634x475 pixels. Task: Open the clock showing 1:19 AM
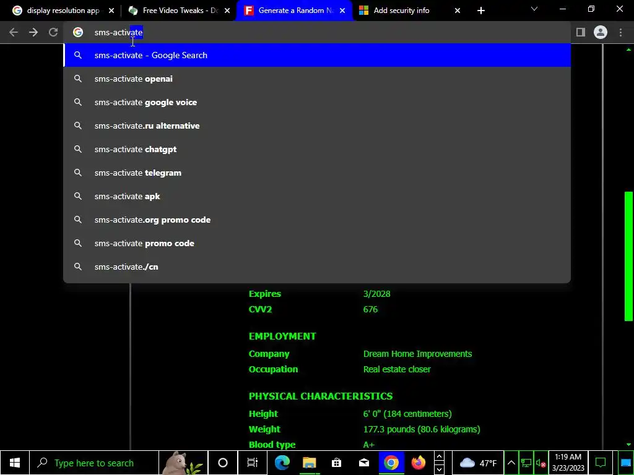(x=568, y=463)
